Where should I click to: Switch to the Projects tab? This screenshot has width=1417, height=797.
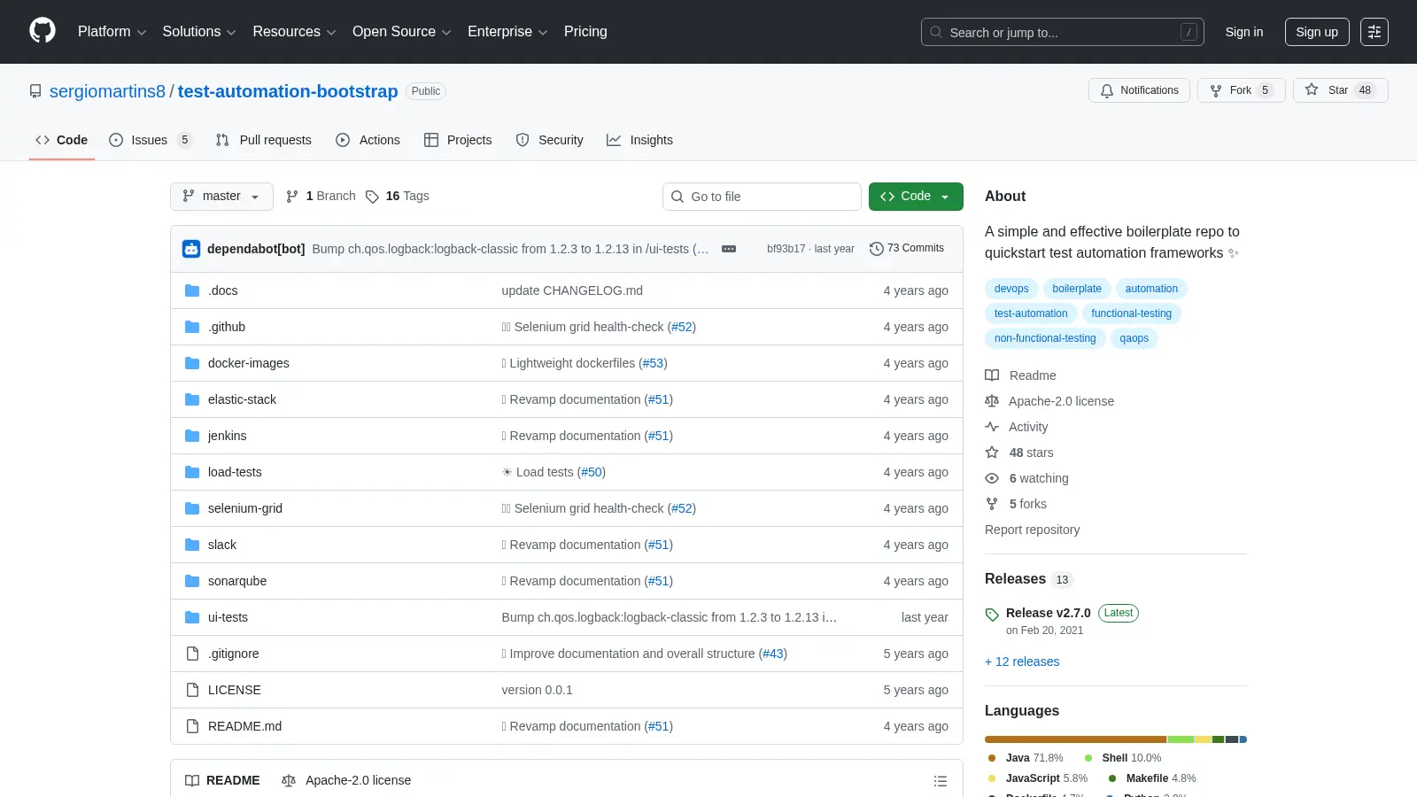click(x=458, y=140)
